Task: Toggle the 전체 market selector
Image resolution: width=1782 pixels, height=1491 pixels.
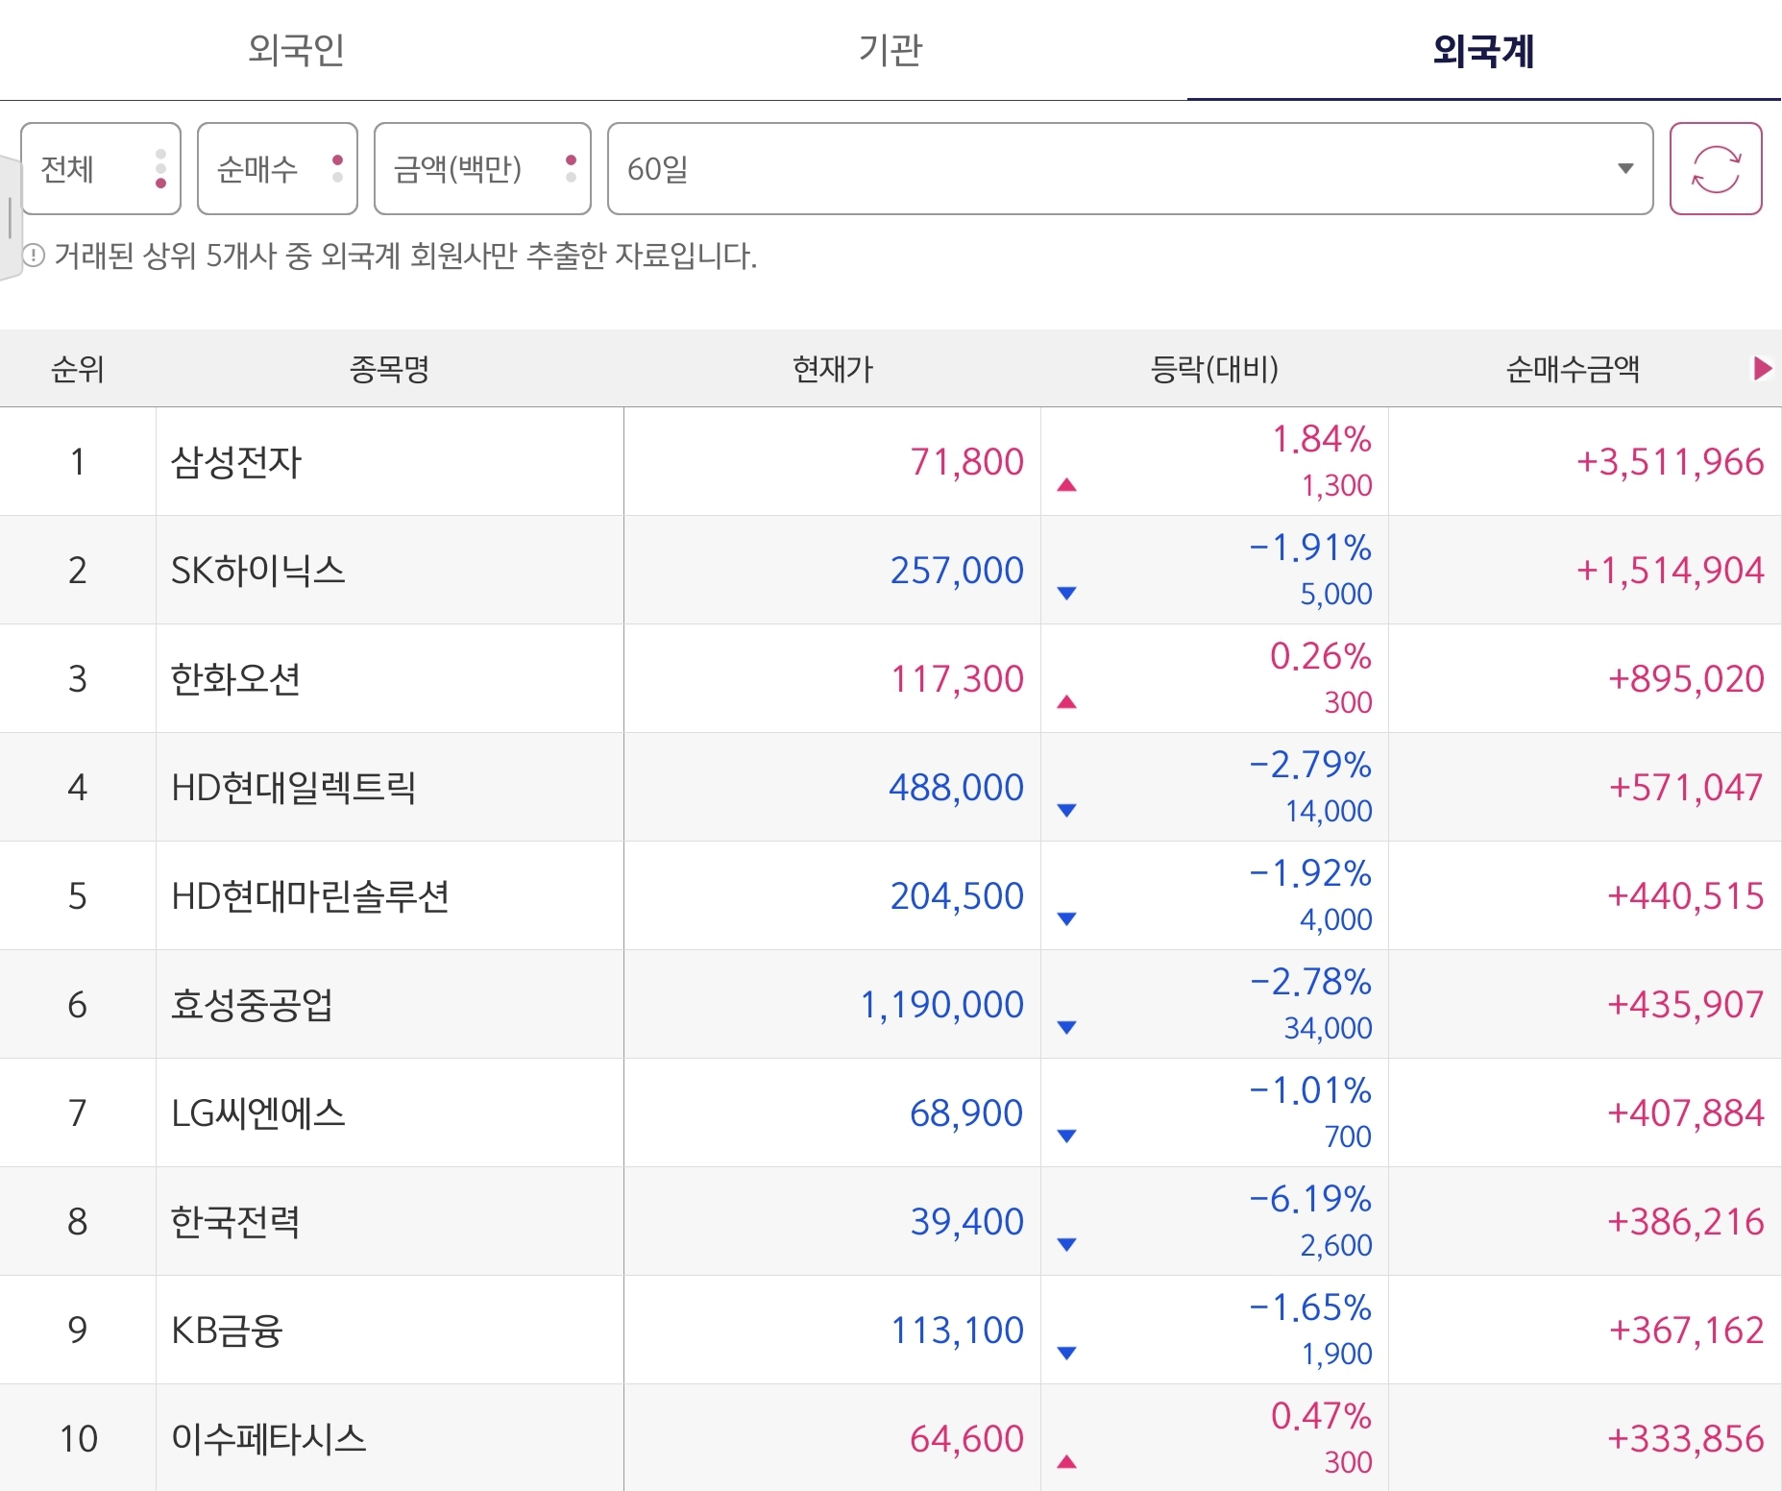Action: click(x=101, y=168)
